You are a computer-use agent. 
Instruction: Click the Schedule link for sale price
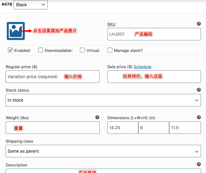(142, 67)
